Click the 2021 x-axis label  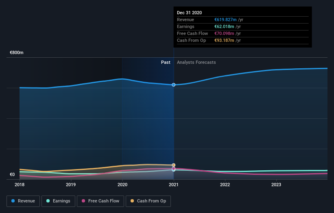[174, 185]
